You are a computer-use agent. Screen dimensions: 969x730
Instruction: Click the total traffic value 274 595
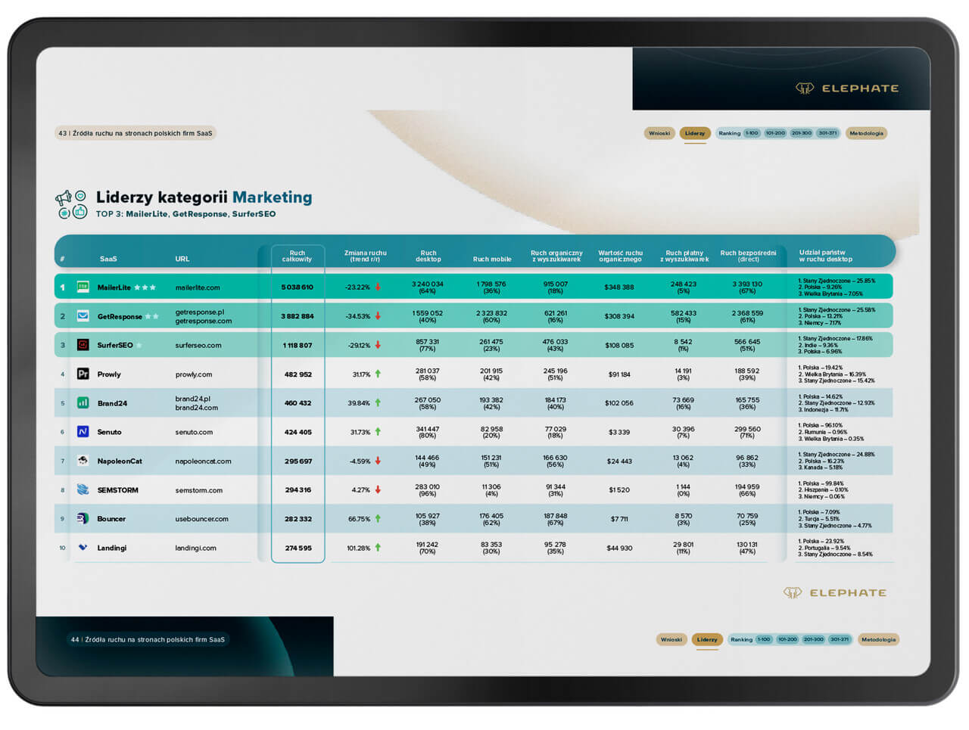click(x=298, y=548)
